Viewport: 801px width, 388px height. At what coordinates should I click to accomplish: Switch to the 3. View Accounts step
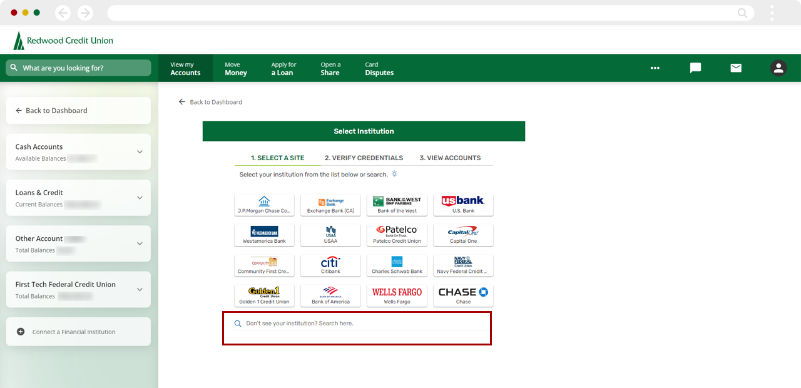(x=450, y=158)
